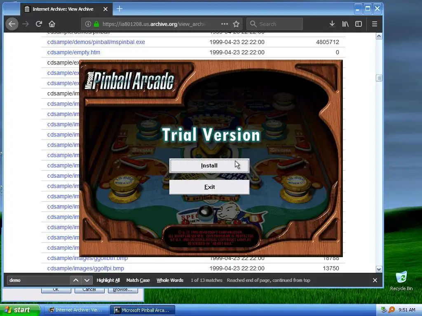Open the Downloads arrow icon
This screenshot has width=422, height=316.
332,24
